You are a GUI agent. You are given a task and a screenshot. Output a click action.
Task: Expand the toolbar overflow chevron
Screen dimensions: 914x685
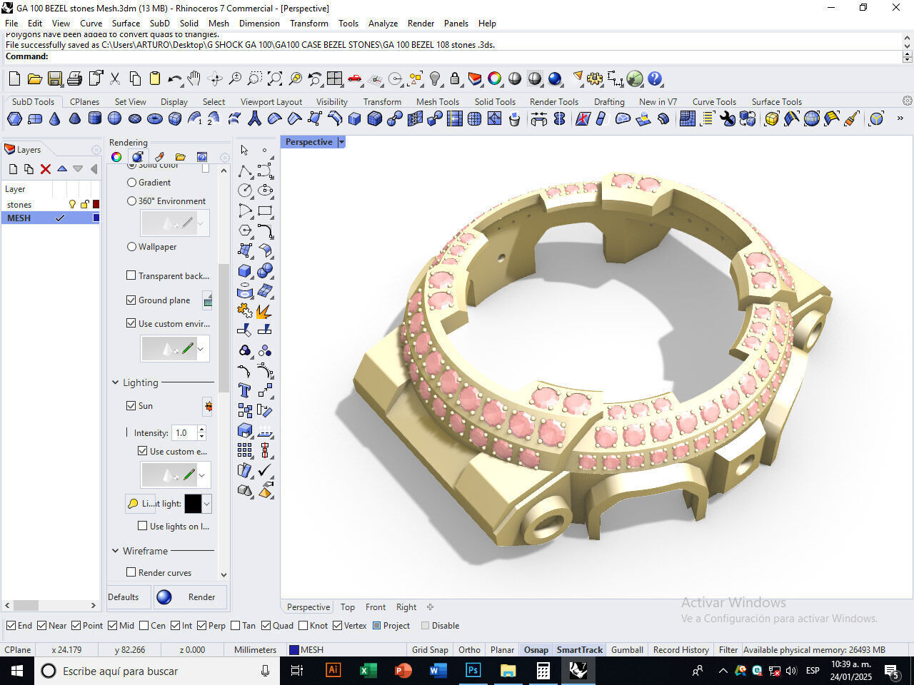click(x=900, y=118)
